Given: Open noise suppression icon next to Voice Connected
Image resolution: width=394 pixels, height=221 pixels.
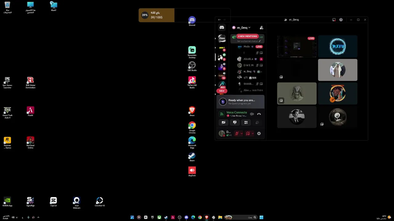Looking at the screenshot, I should point(252,114).
